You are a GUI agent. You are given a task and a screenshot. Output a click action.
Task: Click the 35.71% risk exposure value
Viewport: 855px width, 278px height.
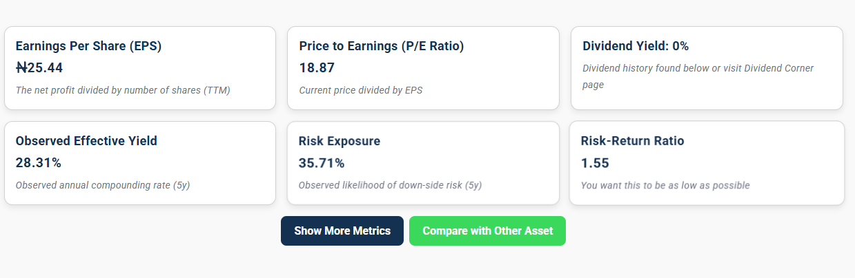(322, 163)
